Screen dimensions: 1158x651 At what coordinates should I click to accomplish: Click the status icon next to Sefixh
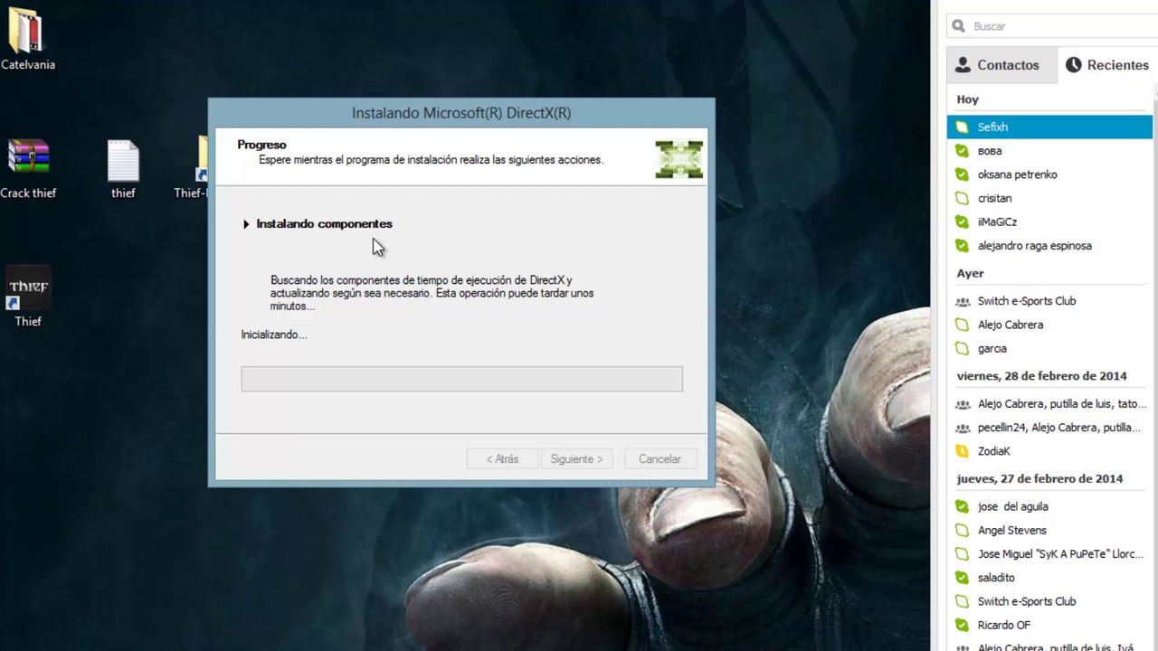962,127
